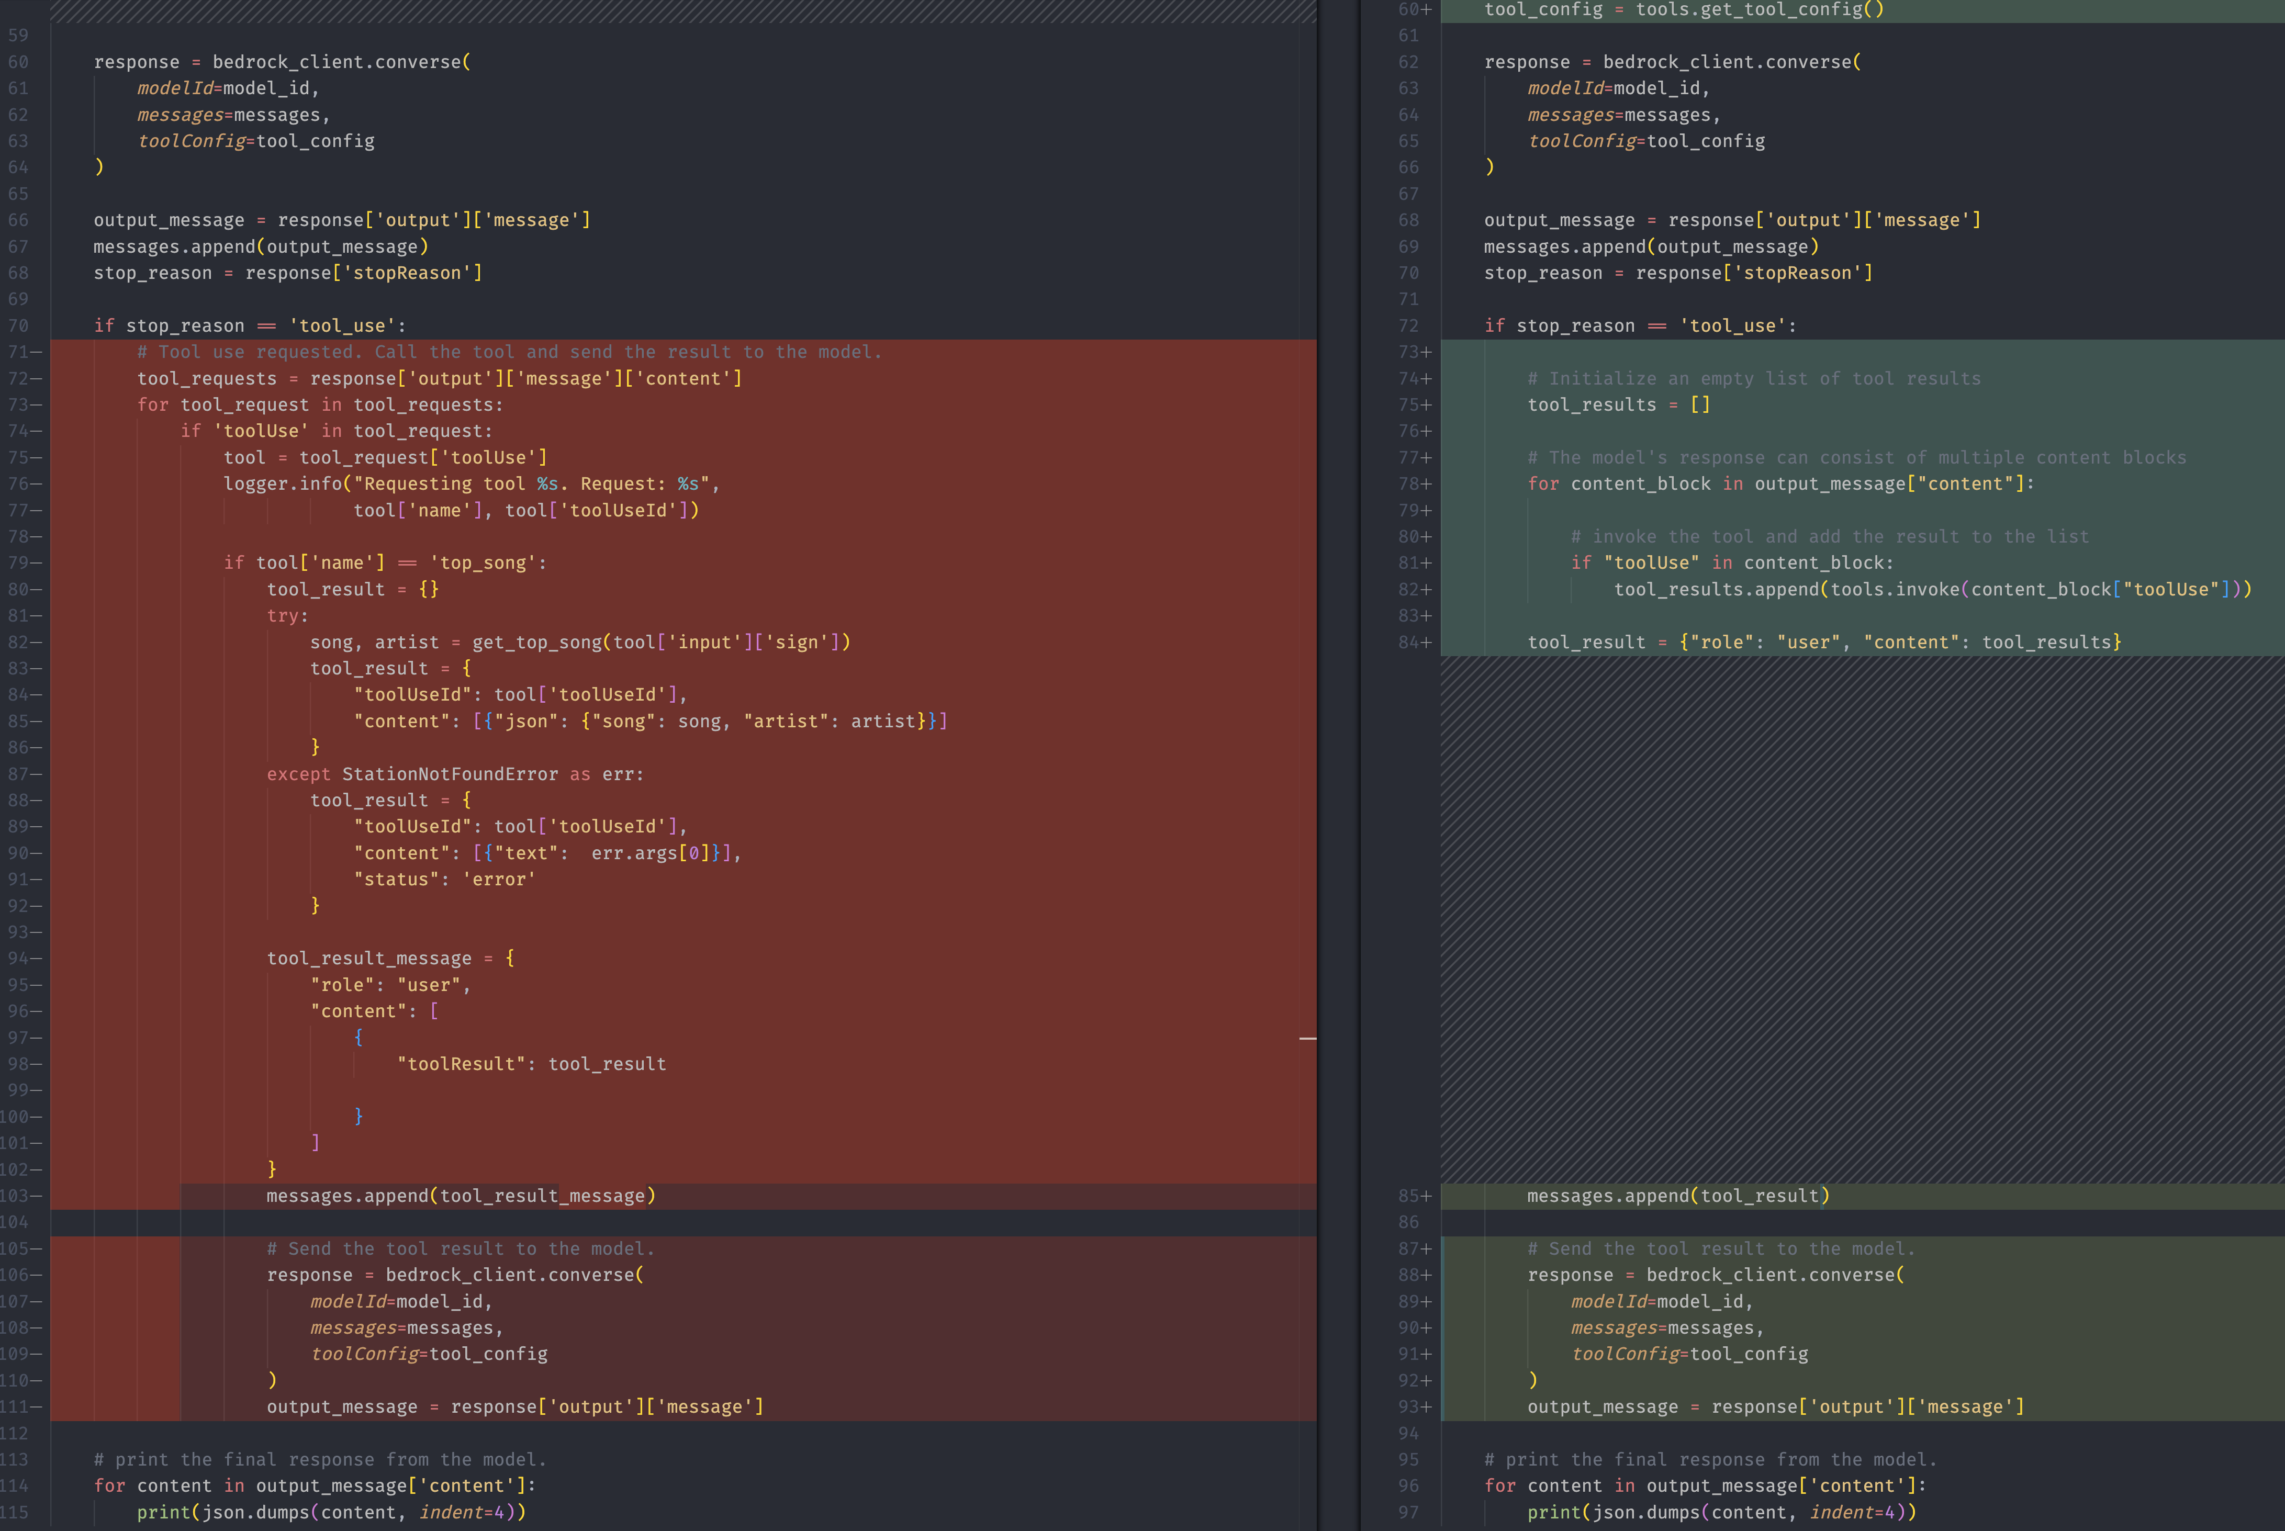
Task: Click "for content_block in output_message["content"]:" line
Action: pyautogui.click(x=1781, y=485)
